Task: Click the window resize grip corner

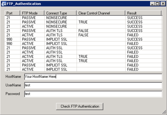Action: 164,112
